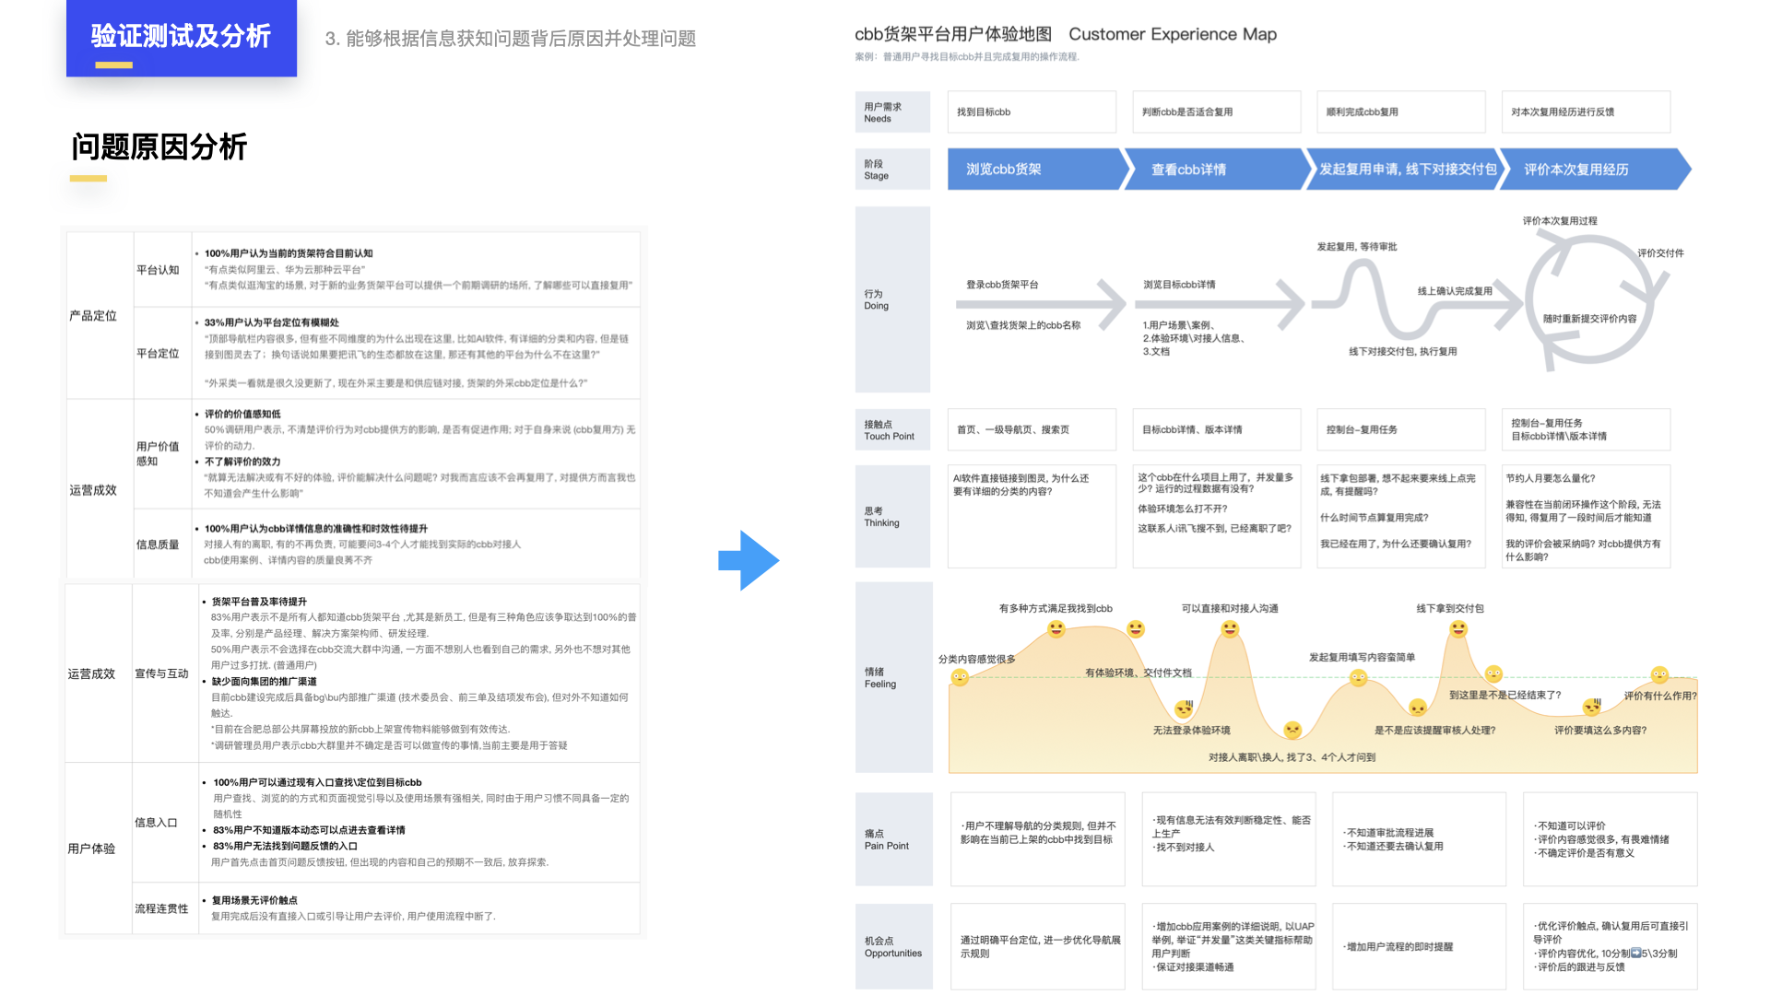Click the 货架平台普及率待提升 bullet heading
Screen dimensions: 1770x995
click(259, 602)
